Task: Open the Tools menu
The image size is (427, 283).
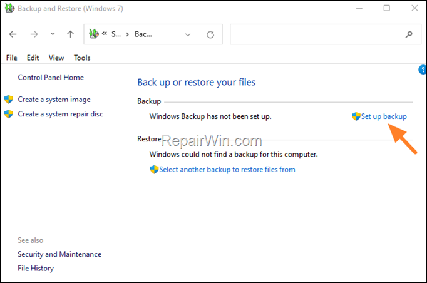Action: (x=82, y=58)
